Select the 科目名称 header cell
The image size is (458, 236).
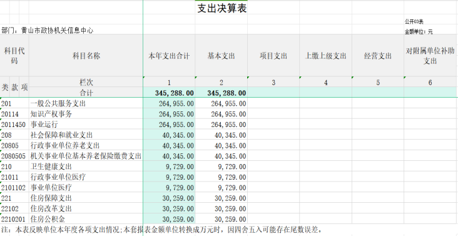86,56
